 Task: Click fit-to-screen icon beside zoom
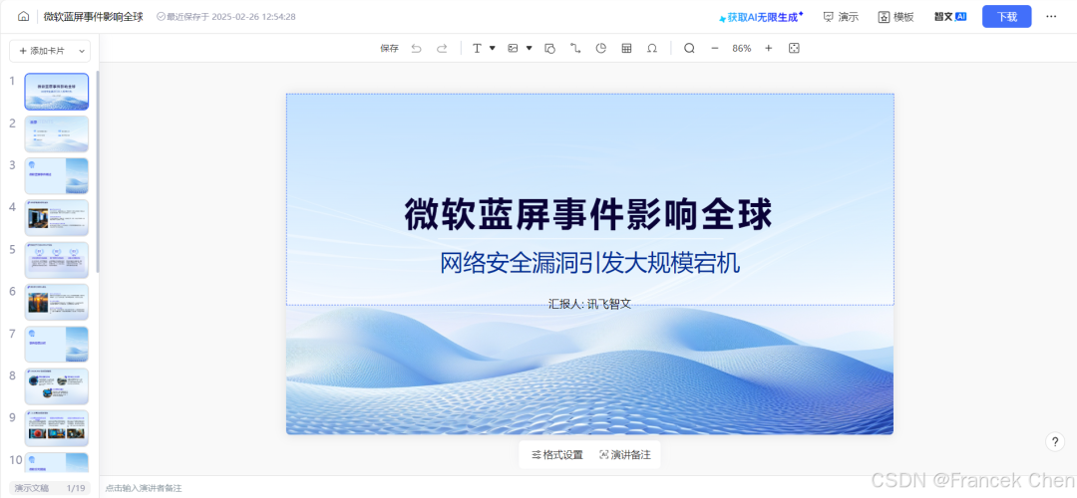(x=794, y=48)
